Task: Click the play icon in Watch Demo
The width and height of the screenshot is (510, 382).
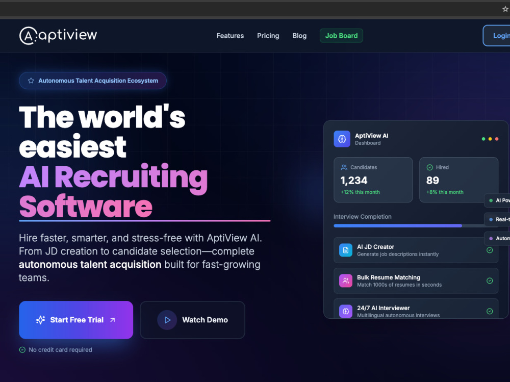Action: click(x=167, y=320)
